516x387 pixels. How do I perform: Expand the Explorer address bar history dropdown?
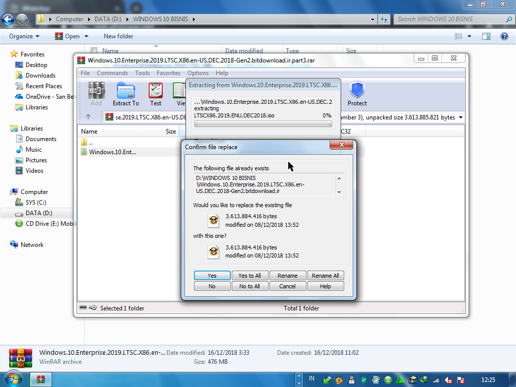pyautogui.click(x=372, y=20)
